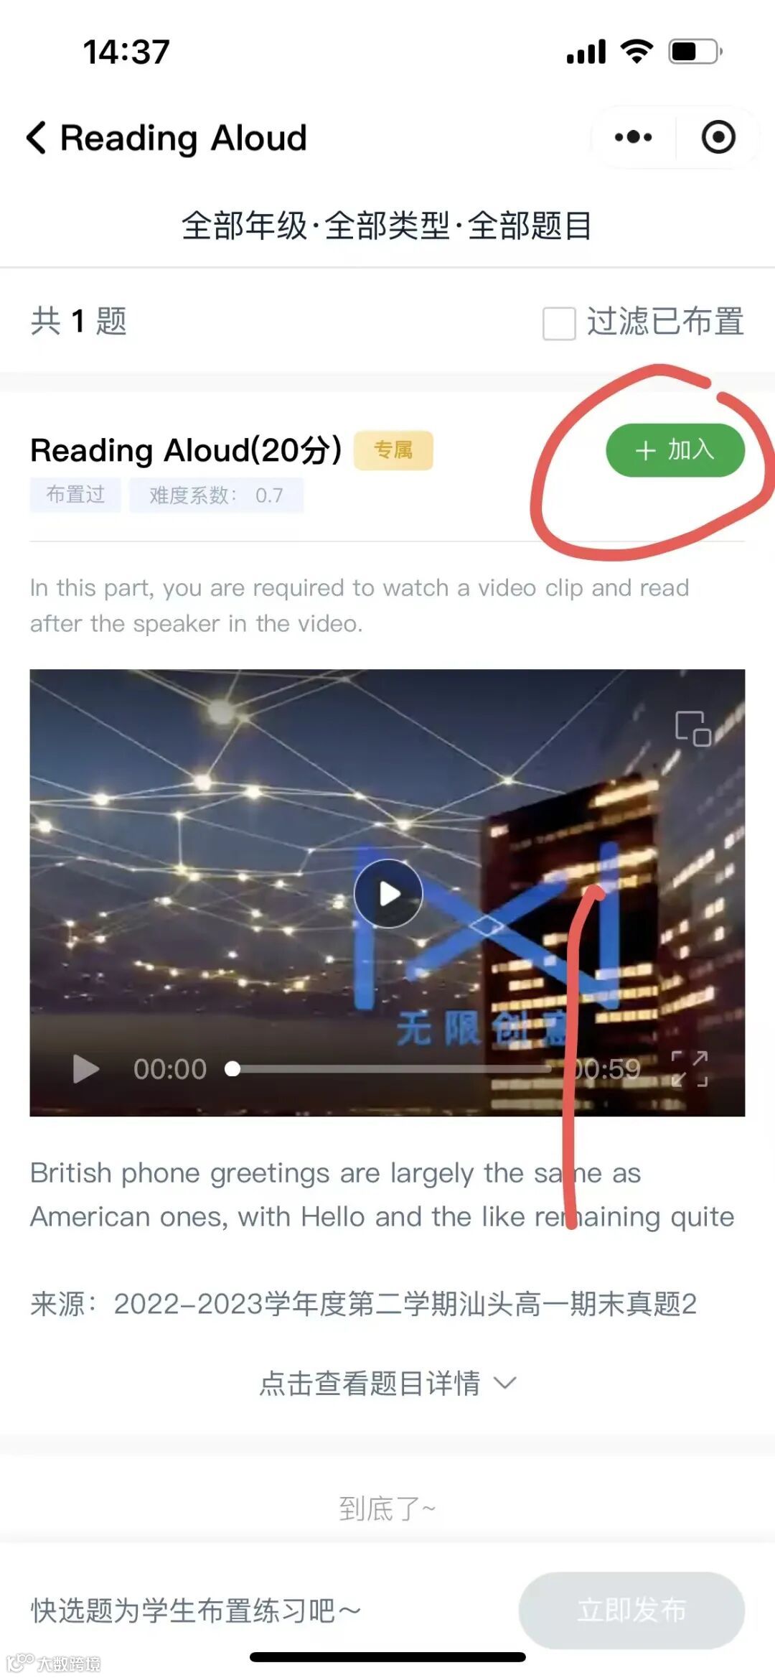Open picture-in-picture floating window icon
Screen dimensions: 775x1678
pos(692,729)
